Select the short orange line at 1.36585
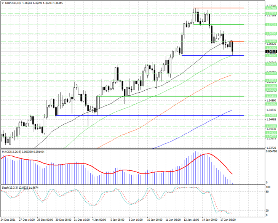The image size is (278, 223). pos(238,41)
